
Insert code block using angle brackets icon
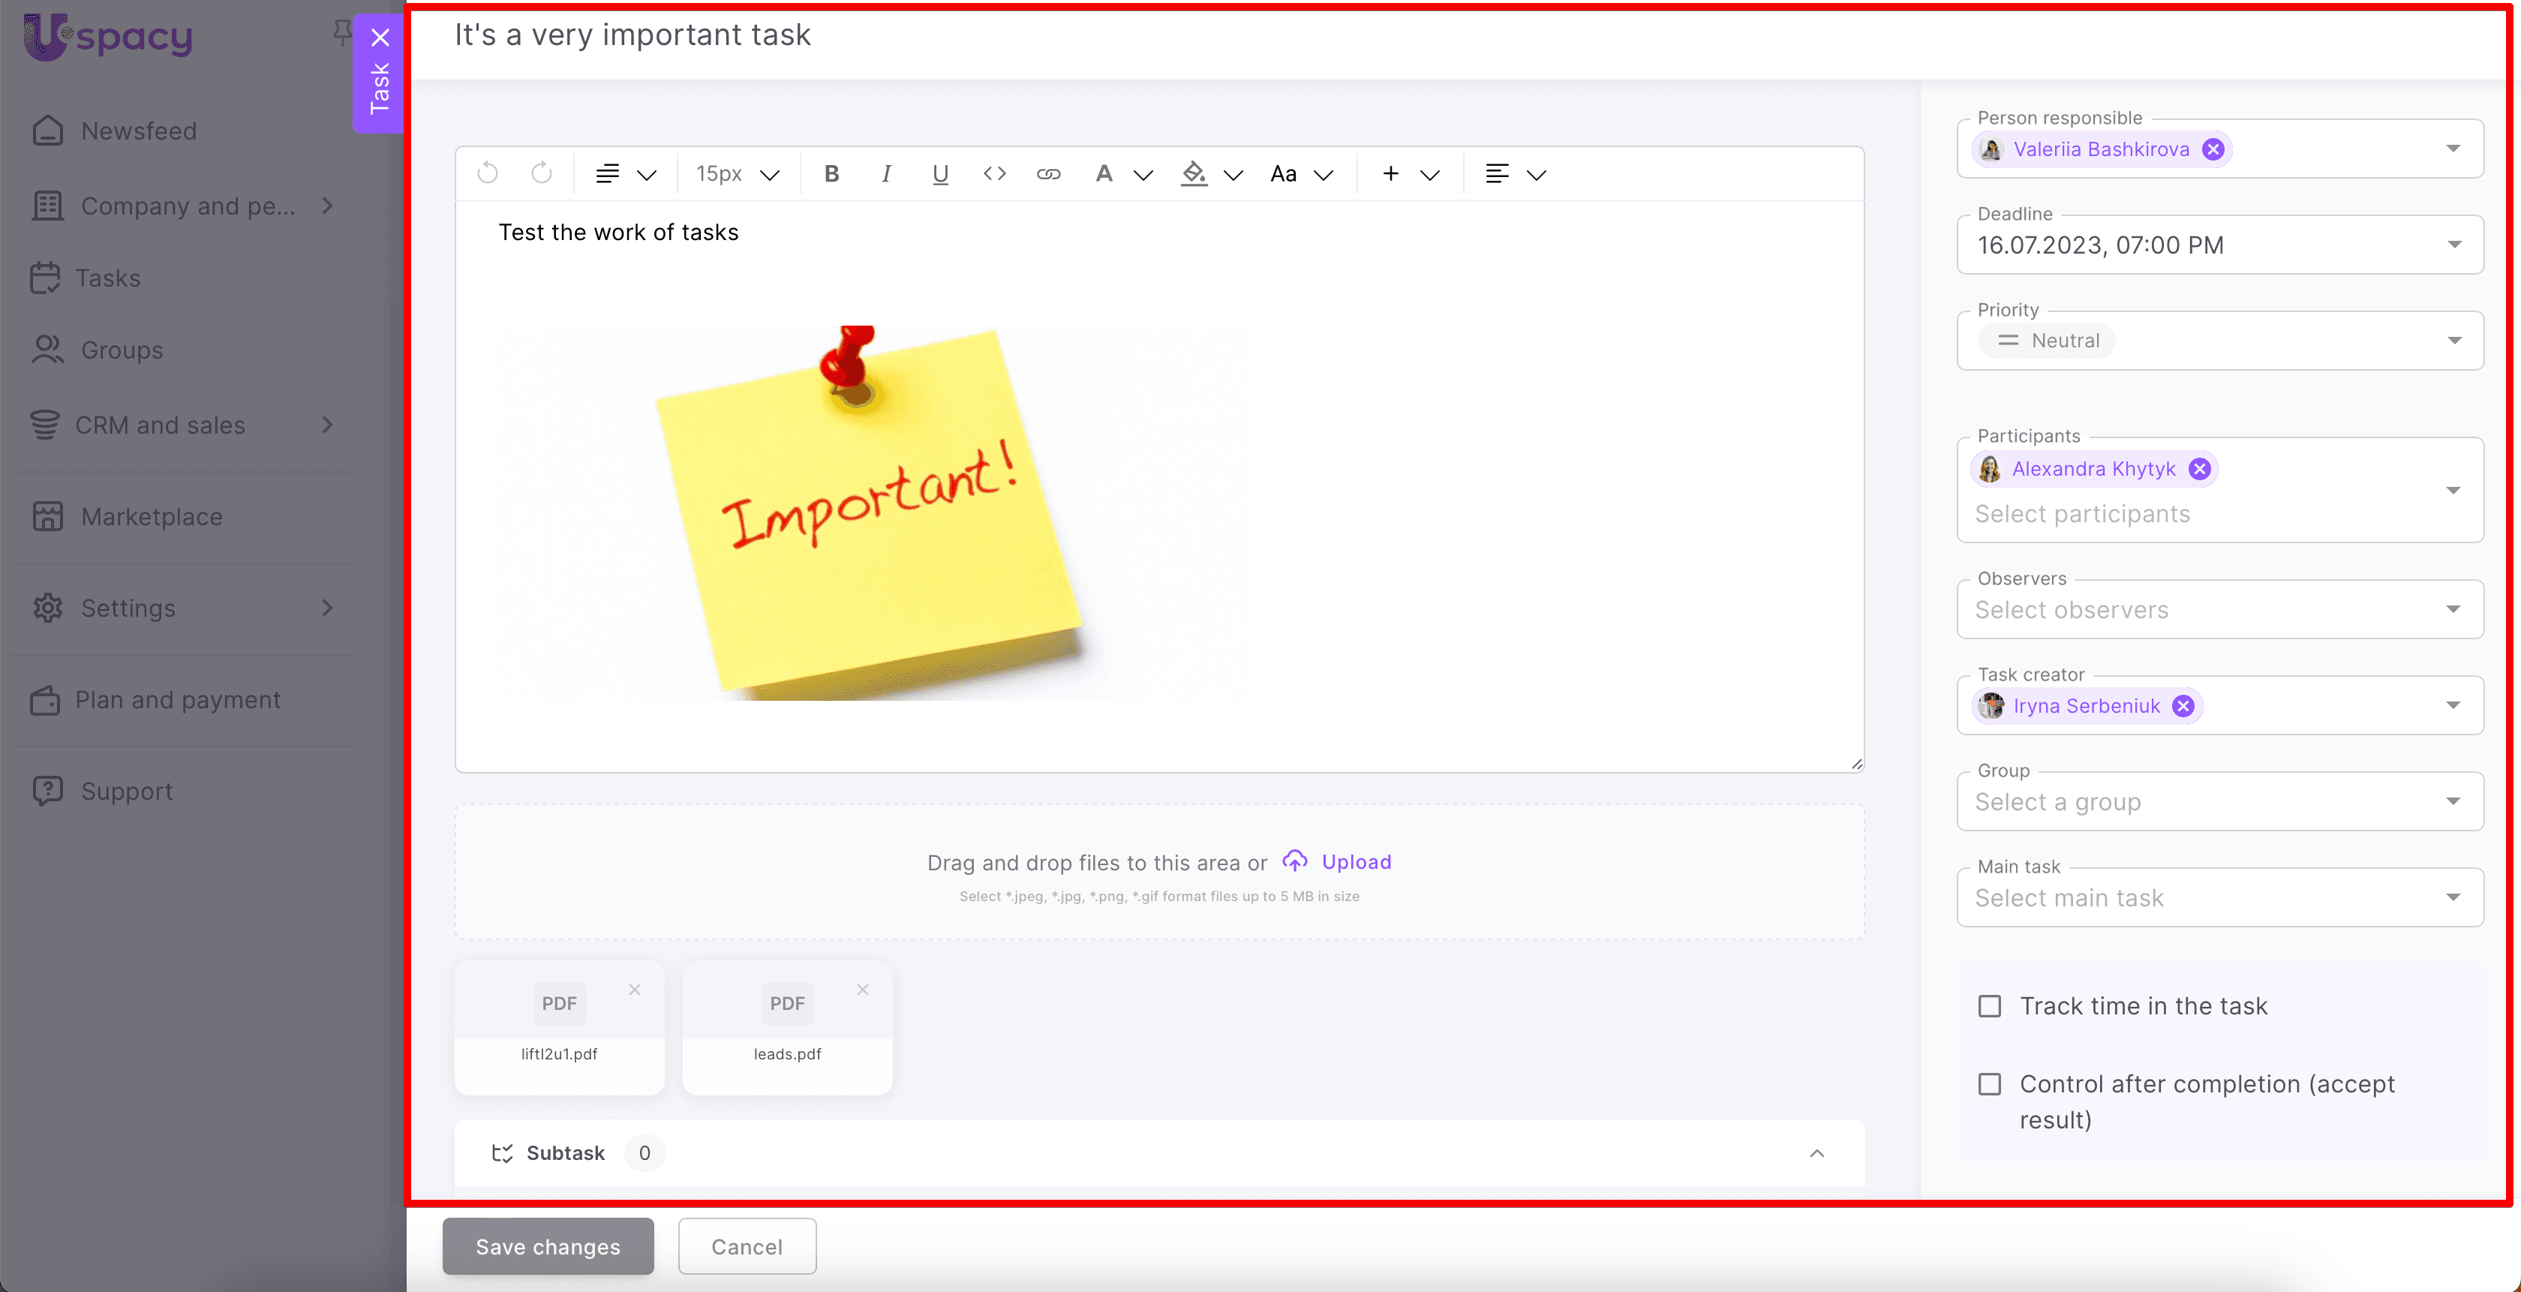[994, 173]
